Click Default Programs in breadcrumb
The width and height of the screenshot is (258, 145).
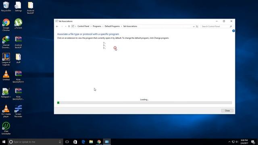[x=112, y=26]
